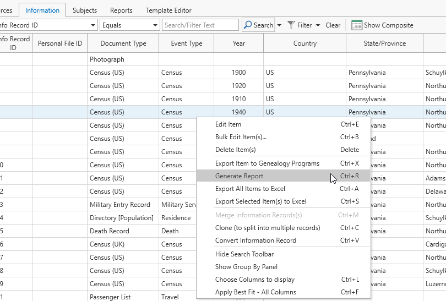This screenshot has height=301, width=446.
Task: Open the Filter dropdown arrow
Action: [x=318, y=25]
